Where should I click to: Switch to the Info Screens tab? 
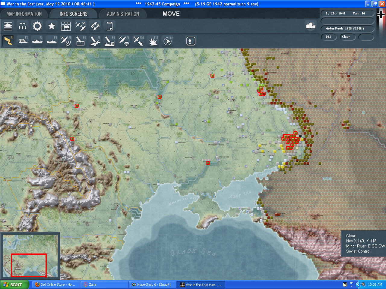coord(73,14)
